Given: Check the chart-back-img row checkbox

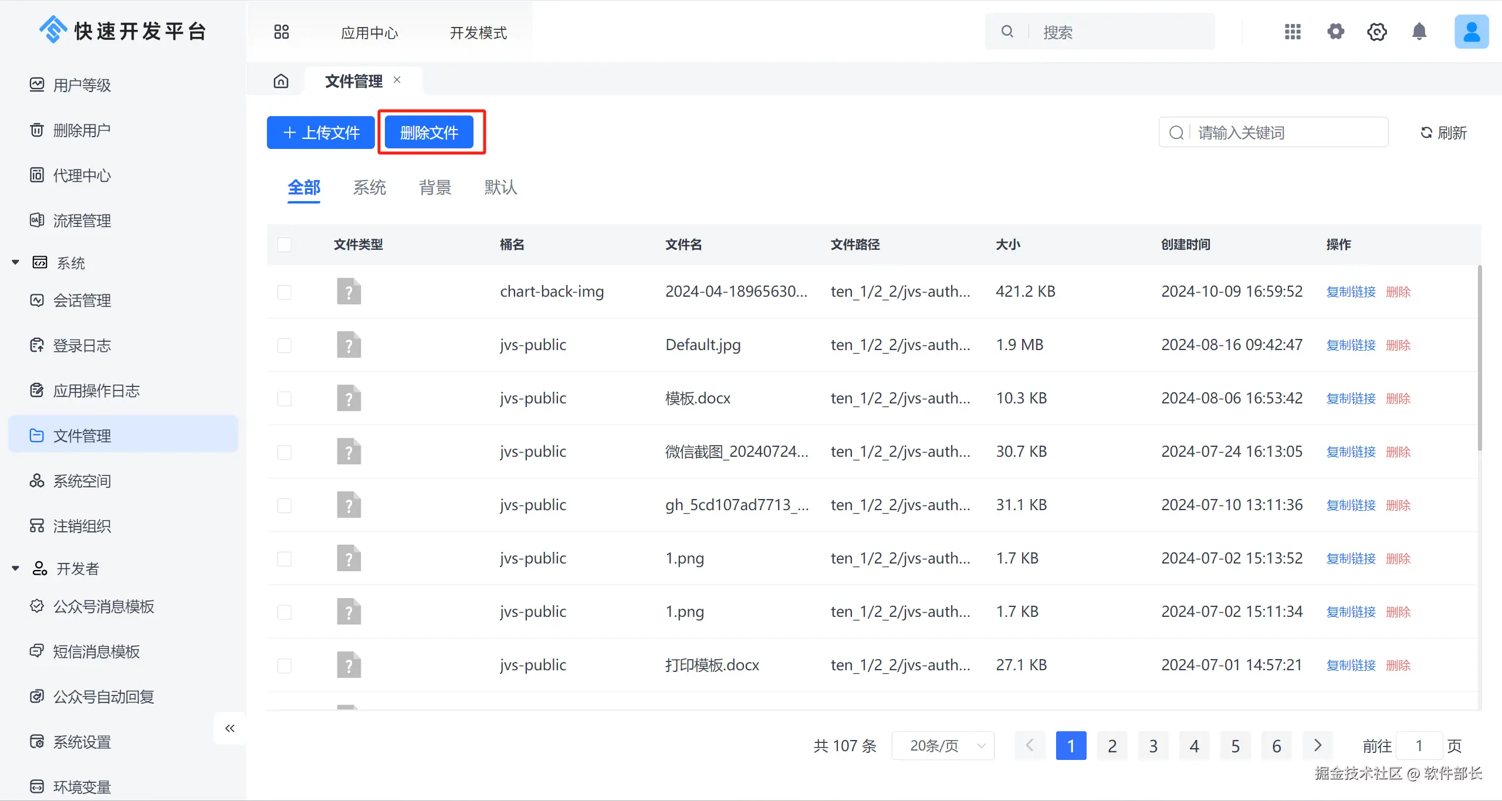Looking at the screenshot, I should pos(285,292).
